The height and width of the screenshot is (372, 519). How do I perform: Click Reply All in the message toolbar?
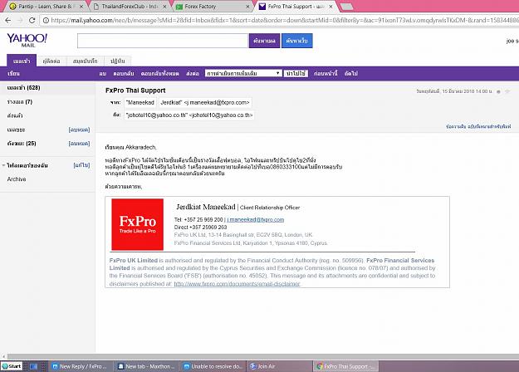point(160,73)
